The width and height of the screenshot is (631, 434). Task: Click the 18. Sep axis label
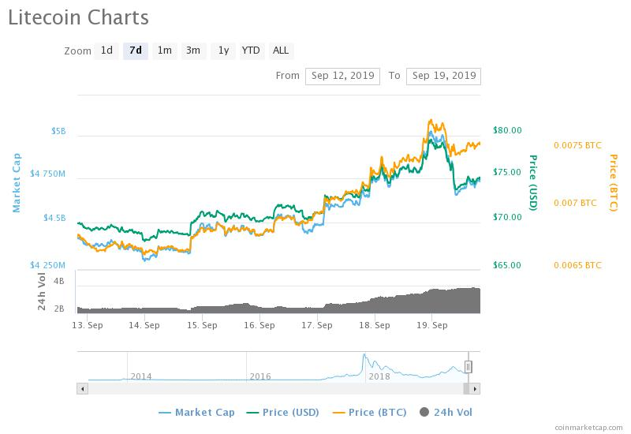point(375,325)
